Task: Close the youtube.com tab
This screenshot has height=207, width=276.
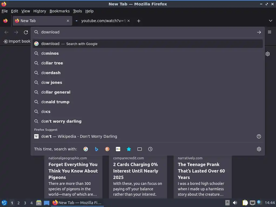Action: [x=129, y=21]
